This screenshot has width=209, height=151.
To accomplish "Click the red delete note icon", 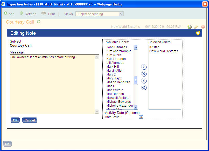I will pos(203,27).
